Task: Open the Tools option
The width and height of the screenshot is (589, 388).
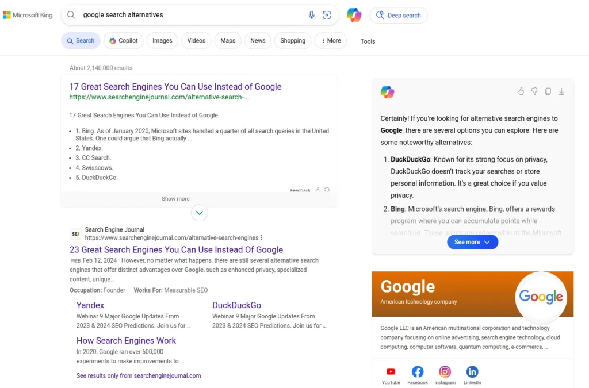Action: [368, 41]
